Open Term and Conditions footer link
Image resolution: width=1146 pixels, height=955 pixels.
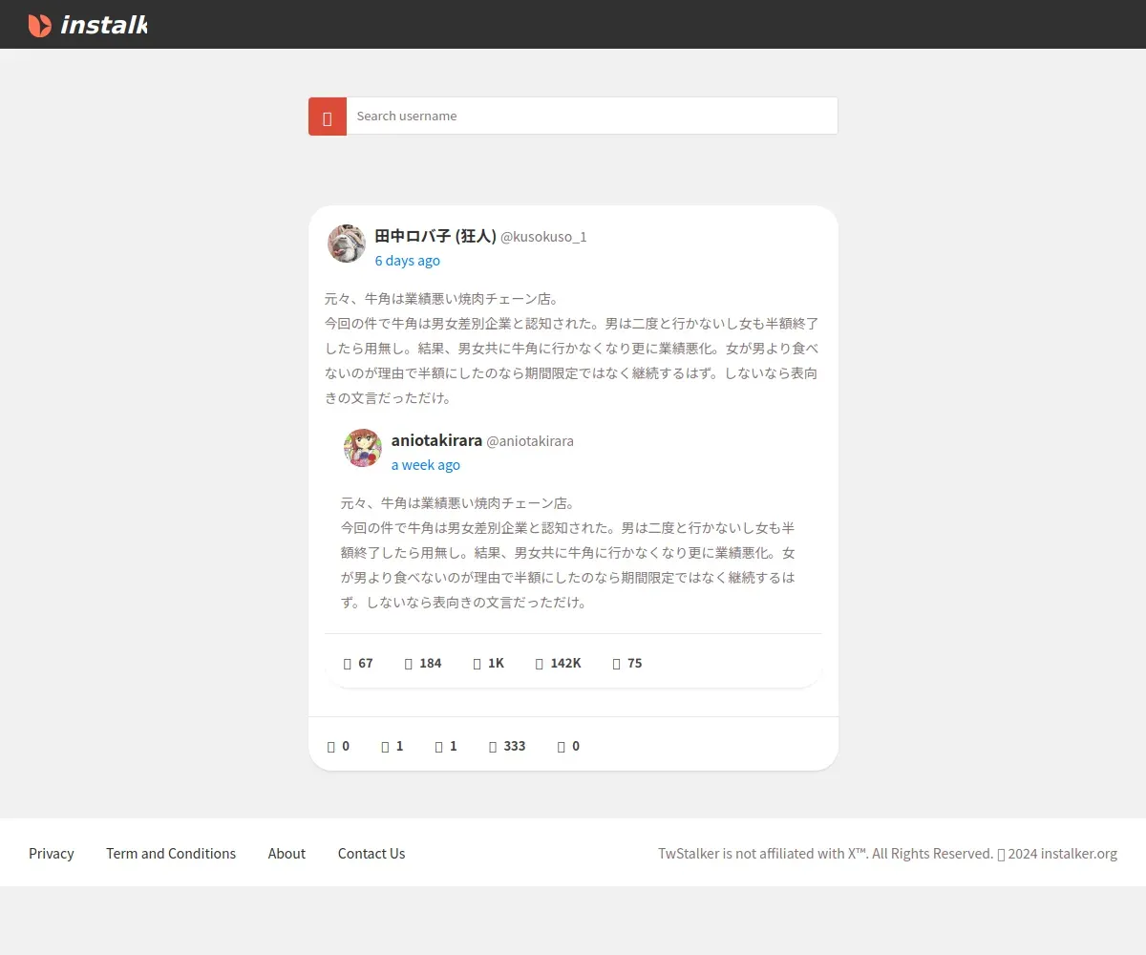171,854
